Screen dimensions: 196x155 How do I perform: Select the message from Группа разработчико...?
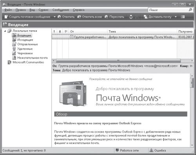tap(90, 37)
